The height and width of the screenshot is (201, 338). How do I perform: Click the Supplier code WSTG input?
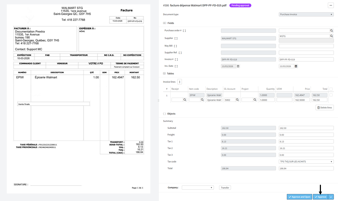point(304,36)
